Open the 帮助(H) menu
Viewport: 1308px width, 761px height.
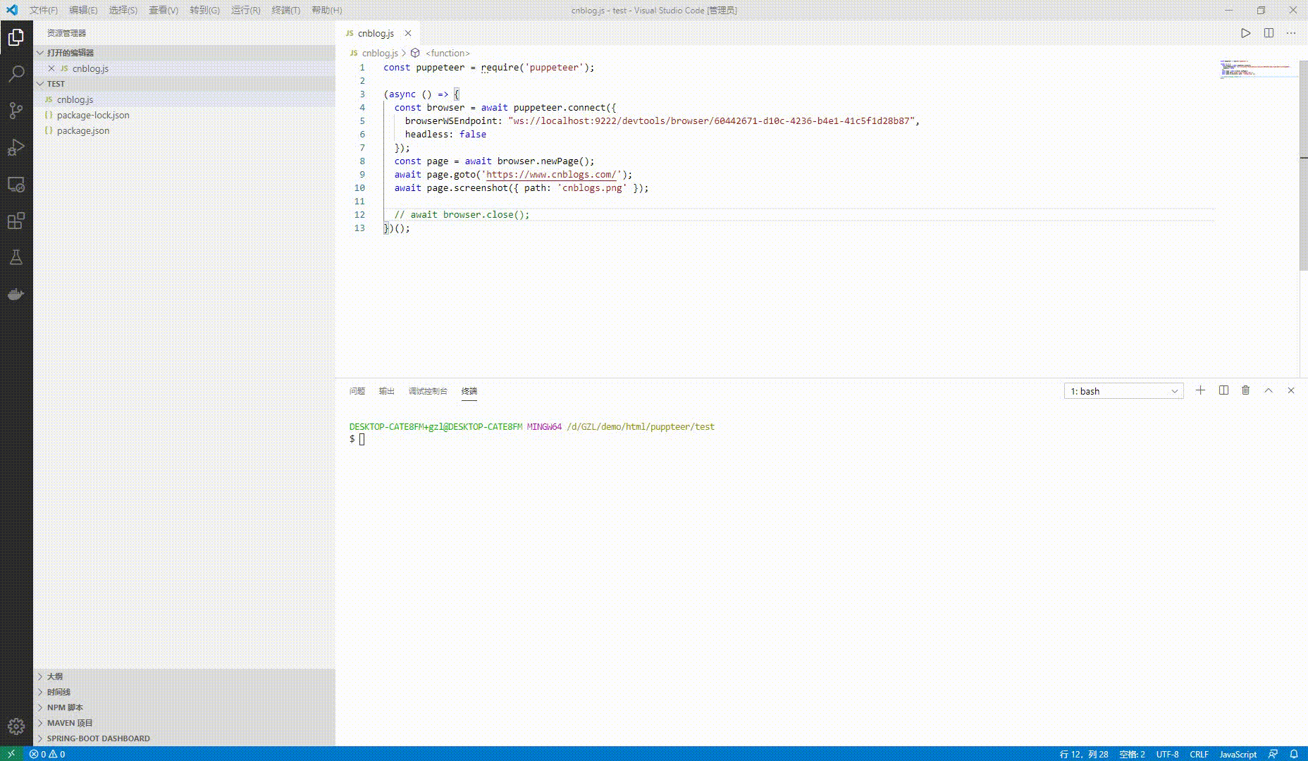[x=327, y=10]
